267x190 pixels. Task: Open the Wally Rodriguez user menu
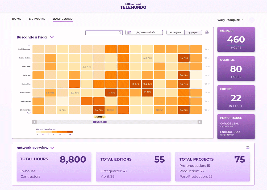pyautogui.click(x=230, y=20)
